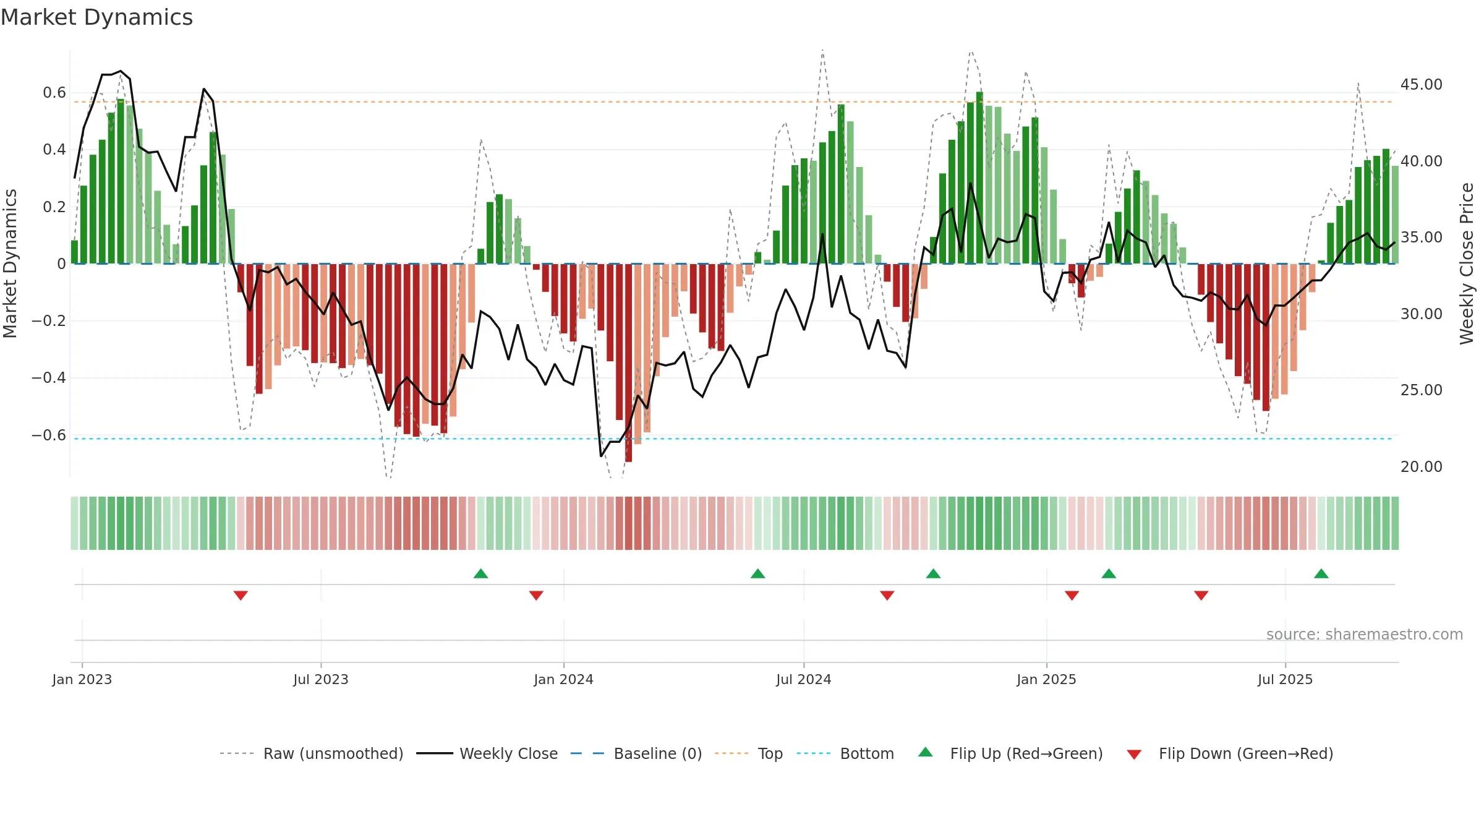Click the Bottom legend entry
1484x835 pixels.
[x=845, y=753]
